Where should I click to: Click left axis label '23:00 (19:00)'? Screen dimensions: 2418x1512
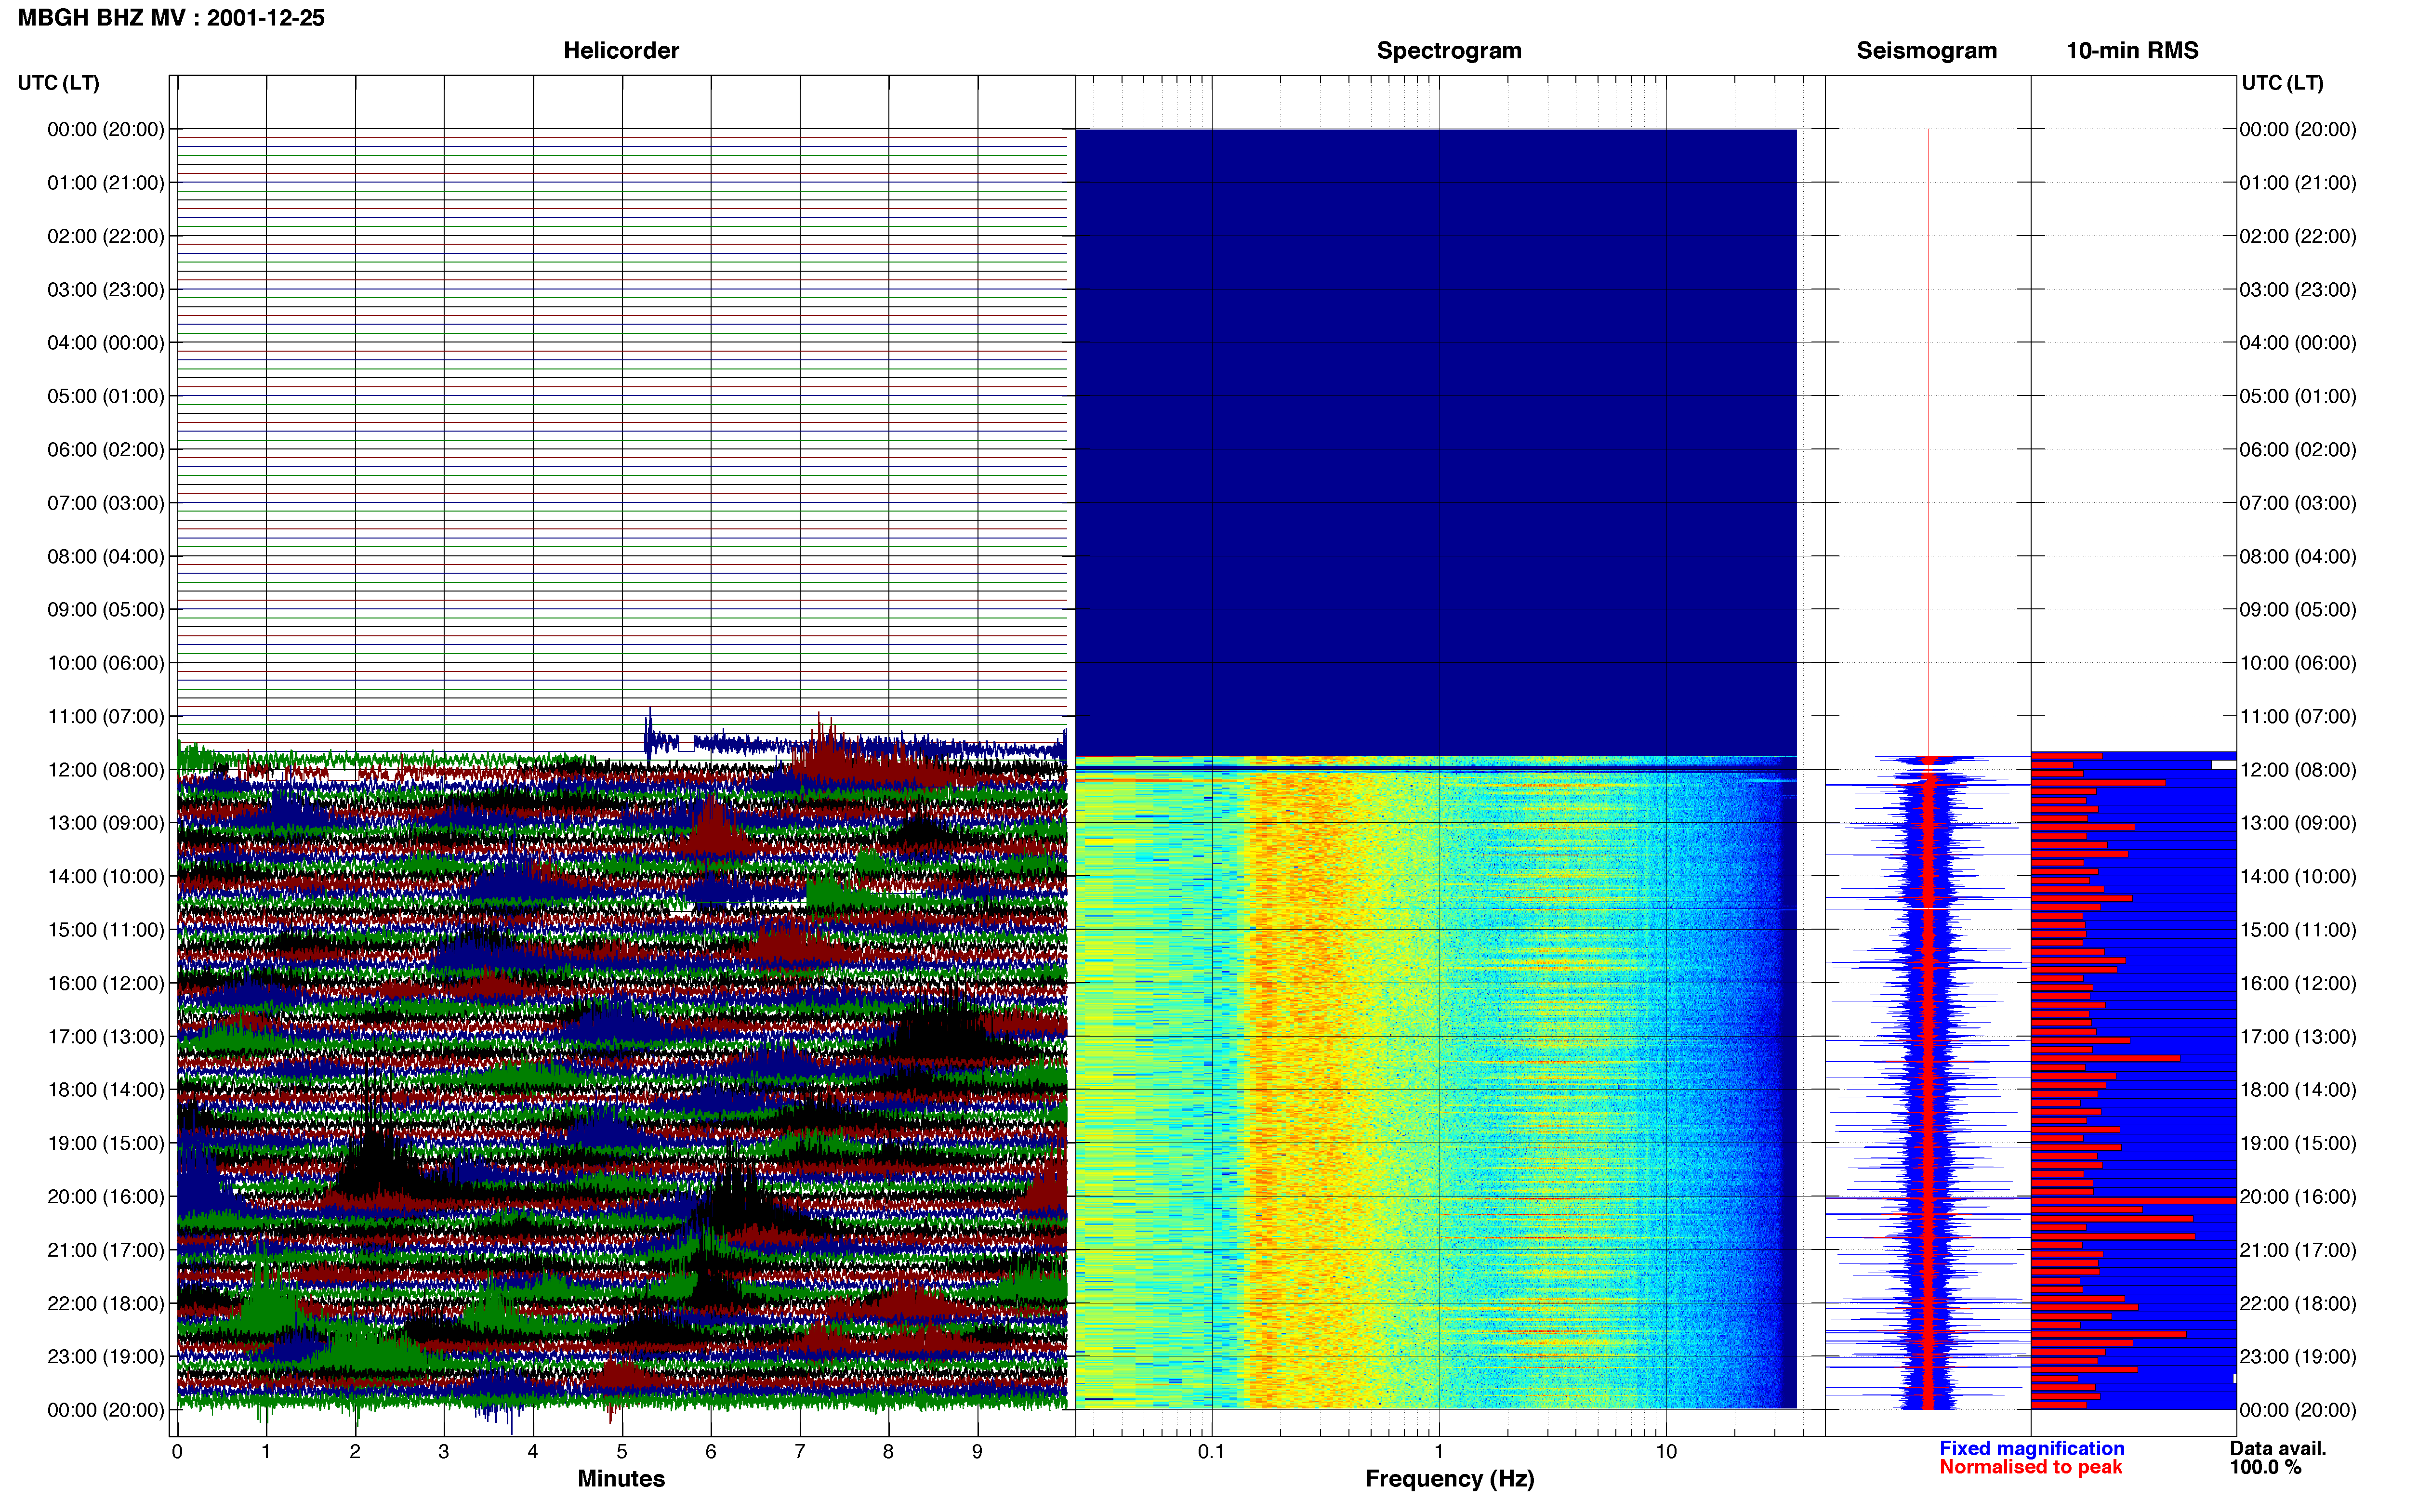[x=106, y=1357]
